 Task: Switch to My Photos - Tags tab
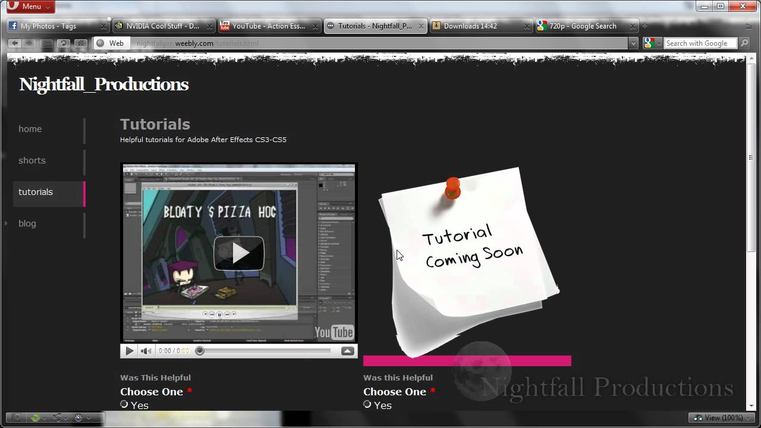coord(58,26)
